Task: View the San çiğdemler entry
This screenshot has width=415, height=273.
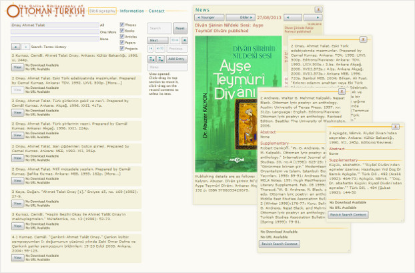Action: click(18, 158)
